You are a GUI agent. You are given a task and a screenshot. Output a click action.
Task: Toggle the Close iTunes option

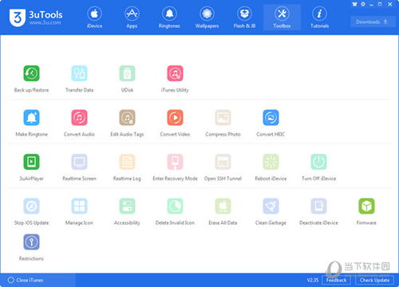click(26, 280)
